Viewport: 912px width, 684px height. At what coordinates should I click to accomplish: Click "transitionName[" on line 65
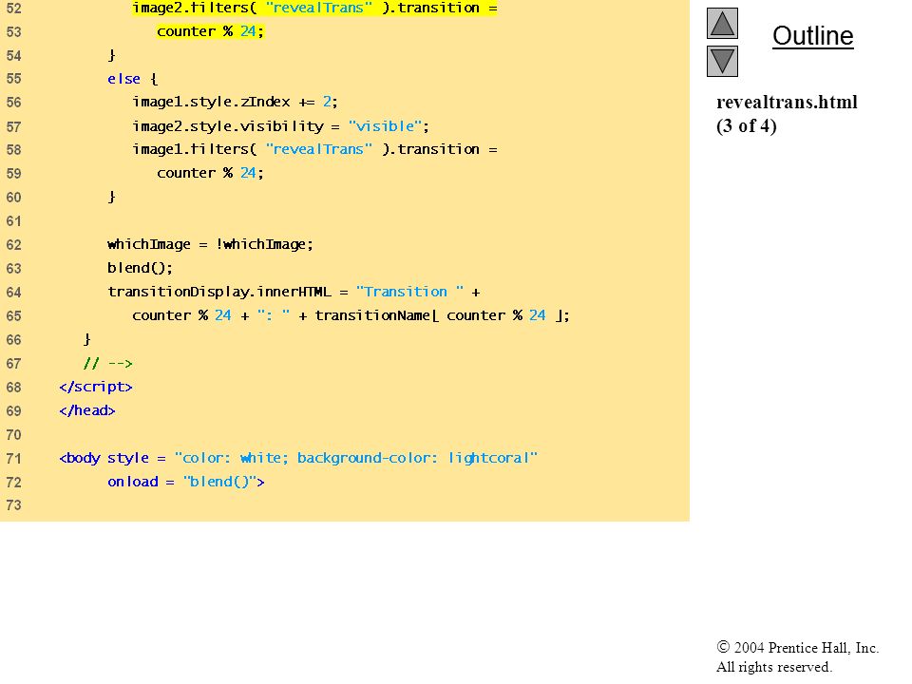(376, 315)
